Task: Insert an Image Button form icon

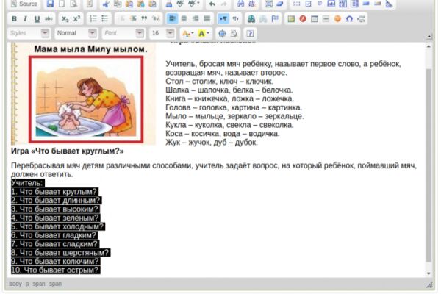Action: click(x=378, y=4)
